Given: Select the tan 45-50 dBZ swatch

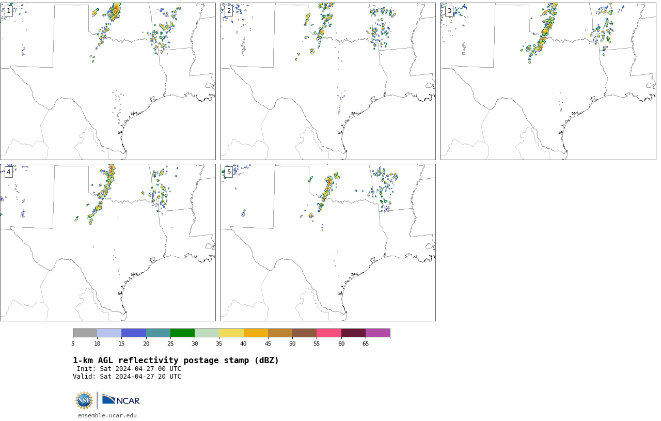Looking at the screenshot, I should 280,333.
